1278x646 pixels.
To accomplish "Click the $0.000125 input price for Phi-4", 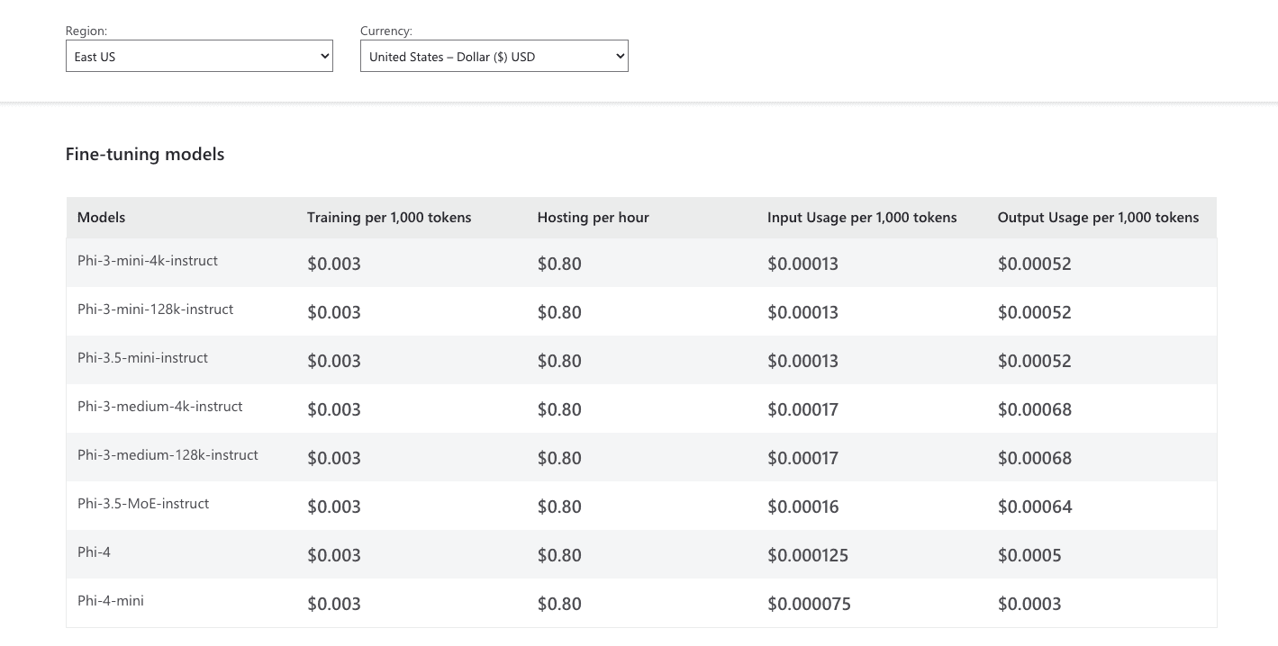I will click(808, 555).
